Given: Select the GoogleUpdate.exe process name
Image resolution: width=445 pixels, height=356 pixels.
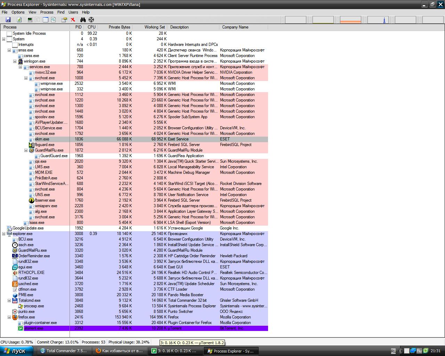Looking at the screenshot, I should (28, 228).
